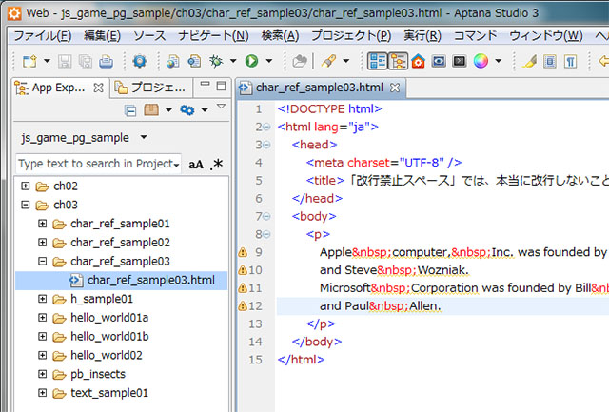Open the ファイル(F) menu
609x412 pixels.
pos(43,36)
